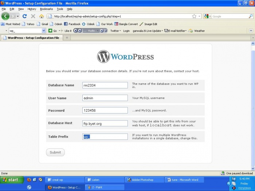Click the paused download status icon
Screen dimensions: 255x191
coord(223,173)
